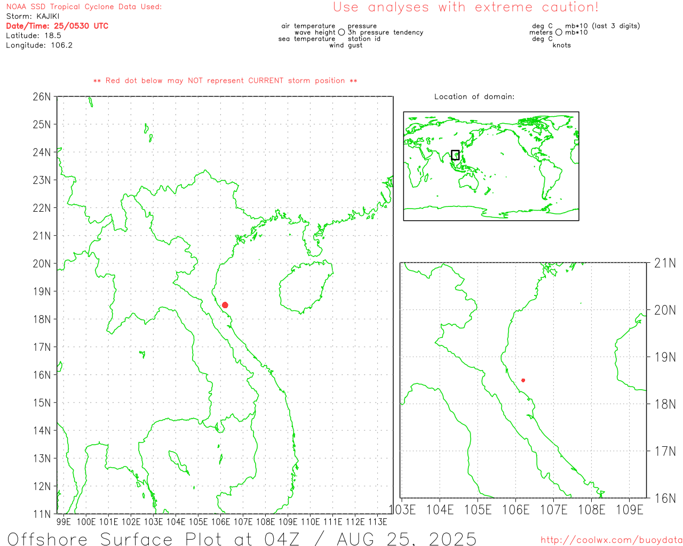Click the 'Location of domain:' label
The width and height of the screenshot is (683, 546).
(x=474, y=97)
